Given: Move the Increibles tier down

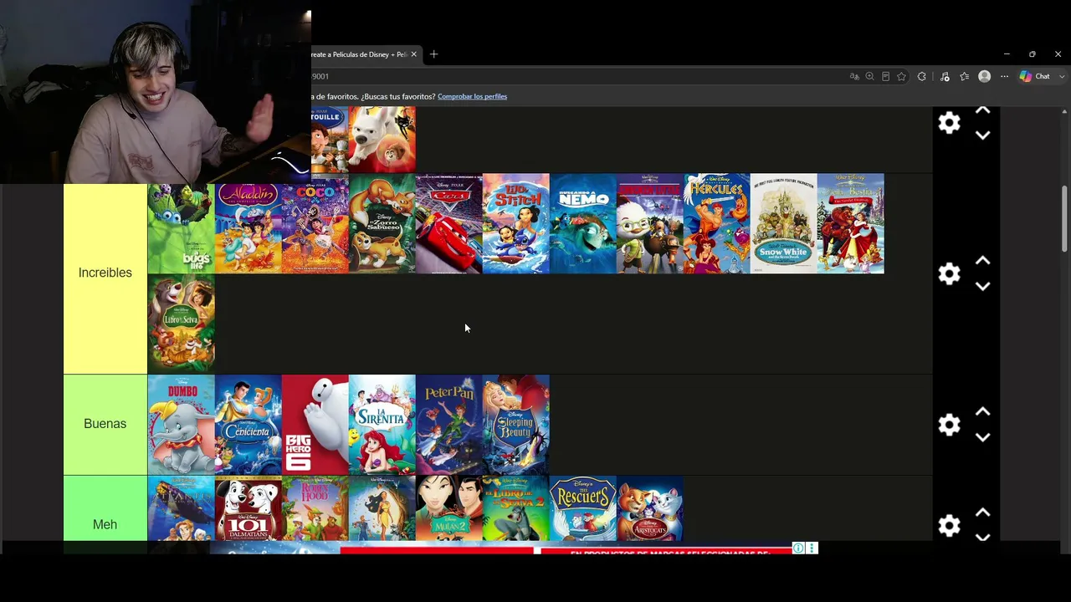Looking at the screenshot, I should click(983, 286).
